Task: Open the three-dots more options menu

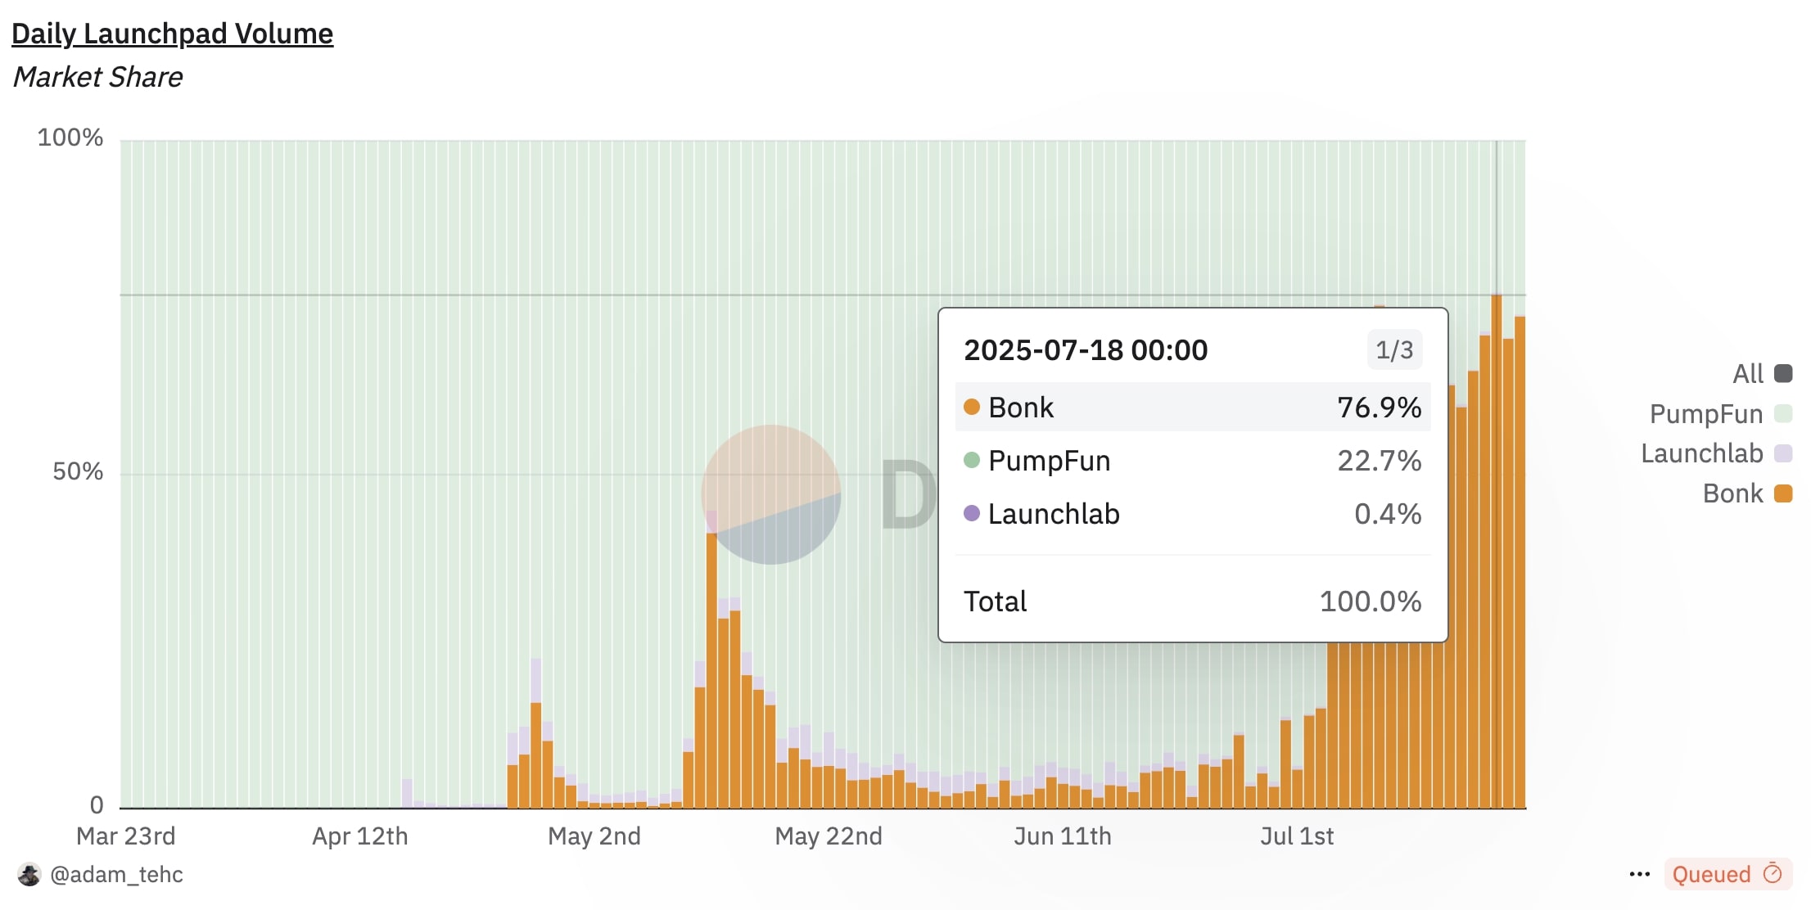Action: 1639,874
